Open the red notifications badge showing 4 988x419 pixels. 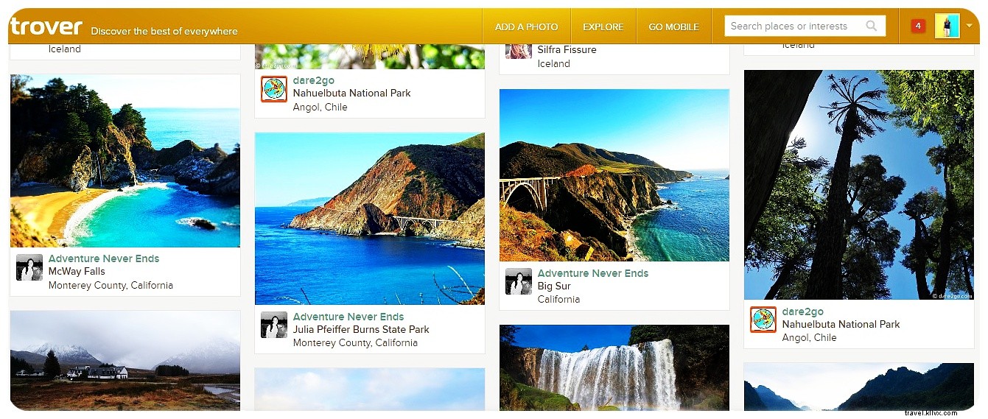tap(917, 26)
